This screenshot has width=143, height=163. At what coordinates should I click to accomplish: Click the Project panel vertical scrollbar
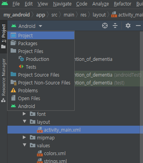click(x=141, y=97)
